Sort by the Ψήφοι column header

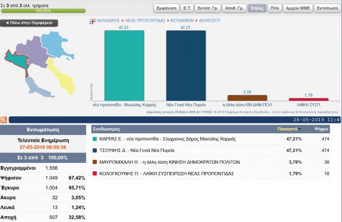coord(321,129)
